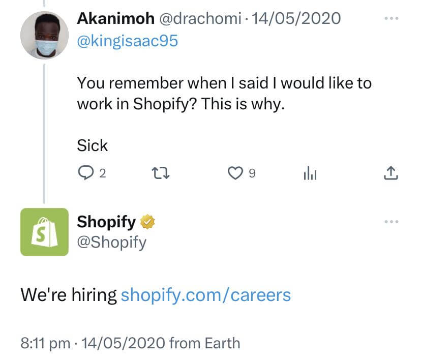Click the Shopify display name
The width and height of the screenshot is (421, 360).
106,222
